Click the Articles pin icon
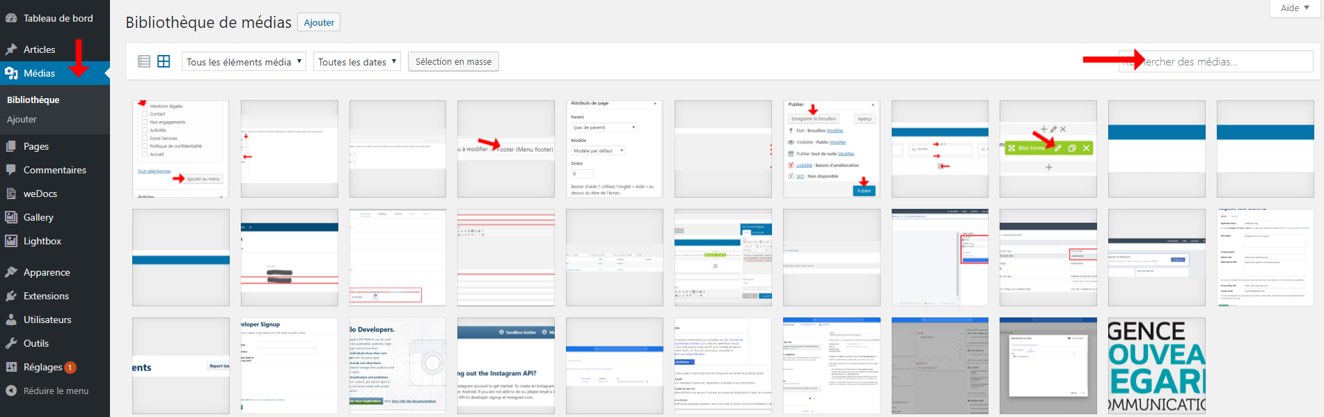1324x417 pixels. 11,49
